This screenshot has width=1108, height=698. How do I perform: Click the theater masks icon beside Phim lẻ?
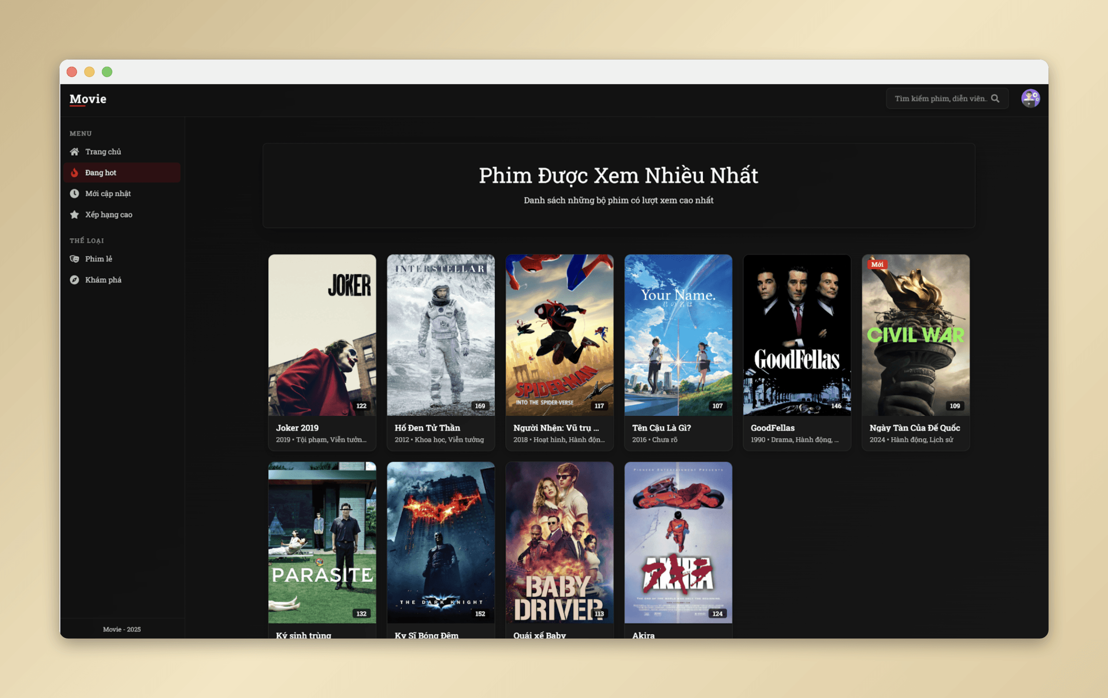(74, 259)
